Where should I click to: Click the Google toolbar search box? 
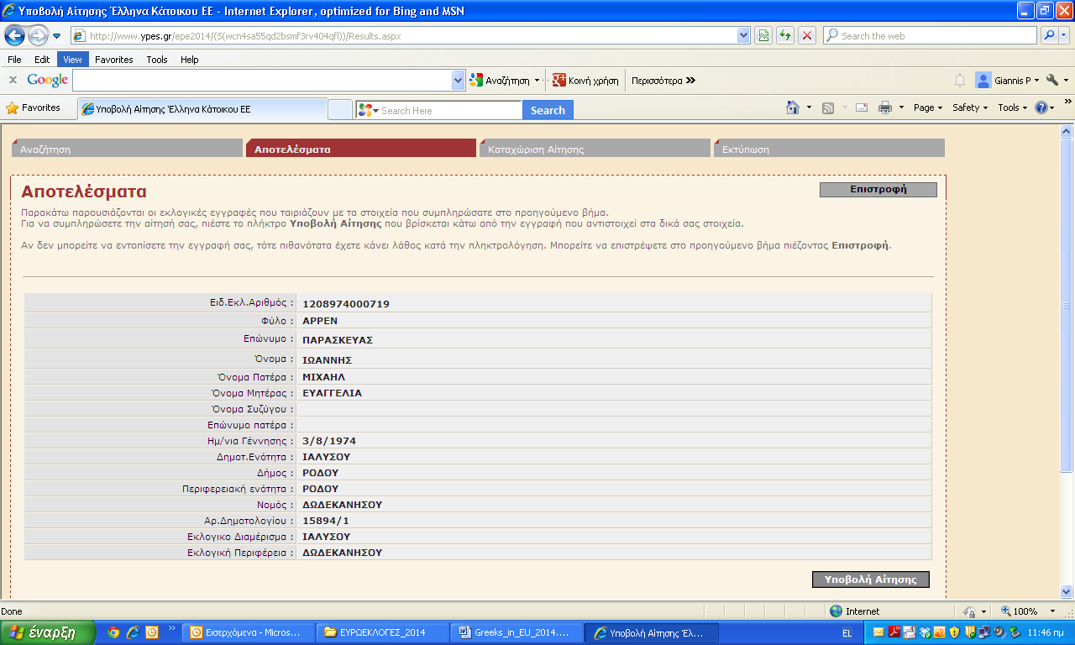coord(262,81)
